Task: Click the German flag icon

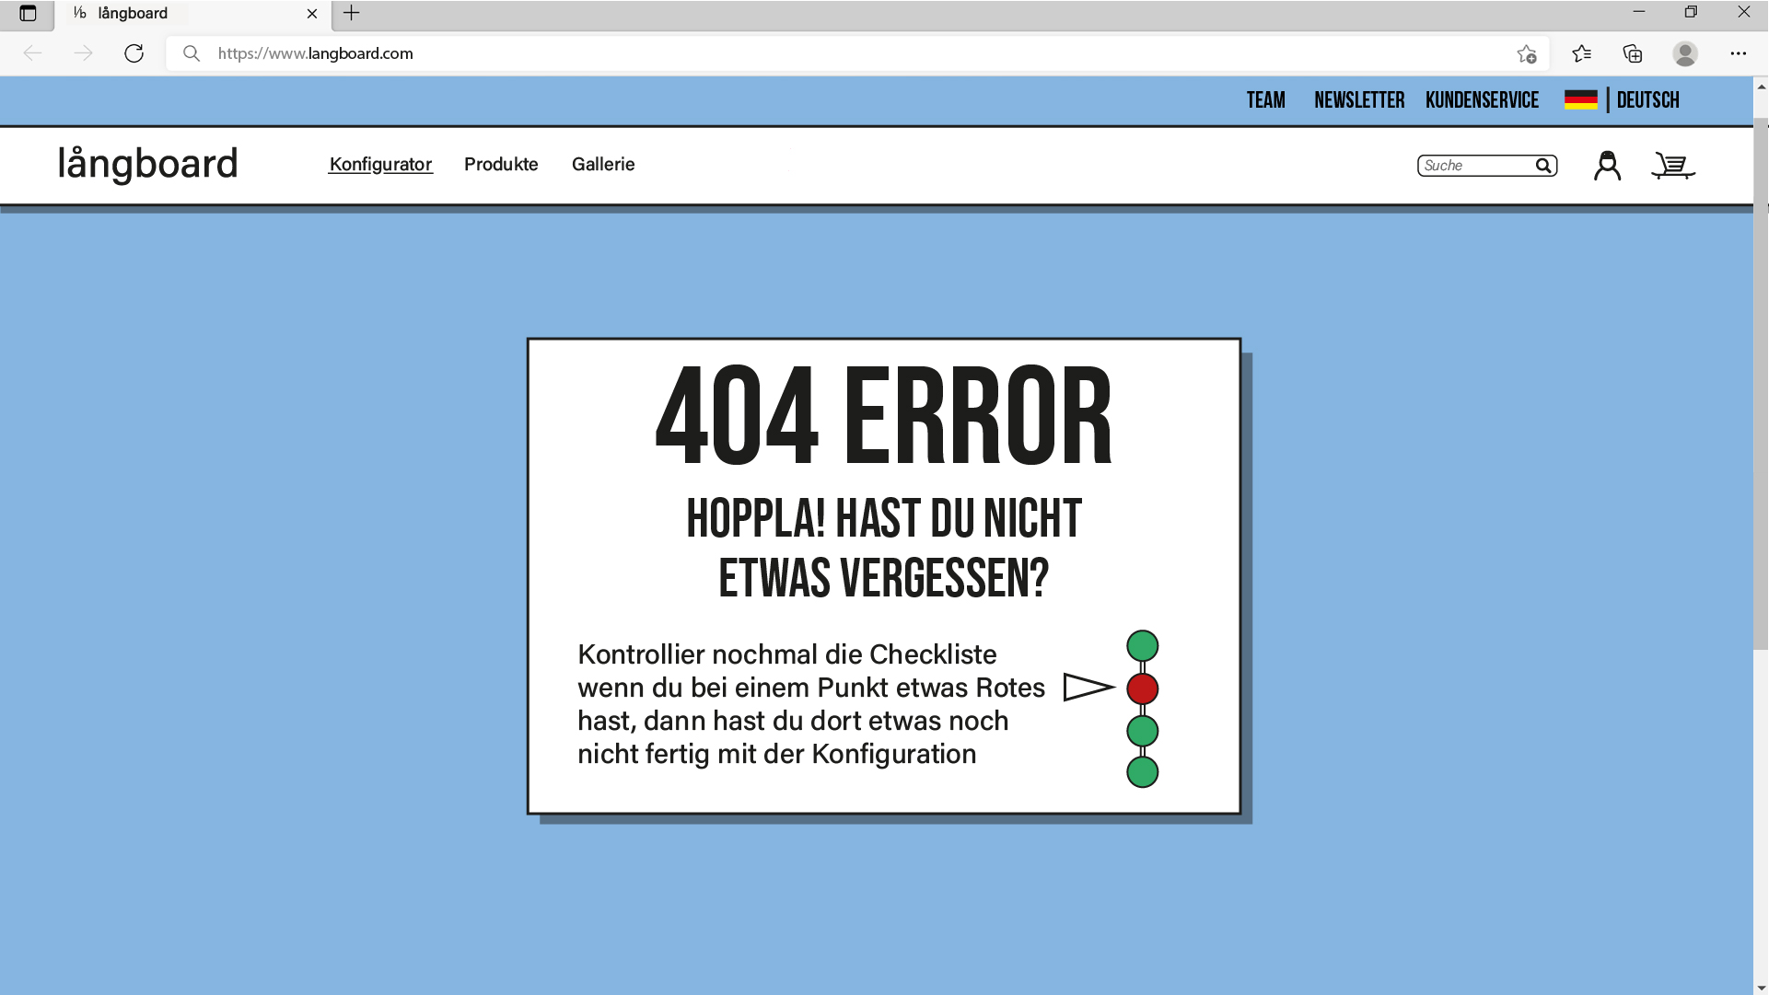Action: click(1580, 100)
